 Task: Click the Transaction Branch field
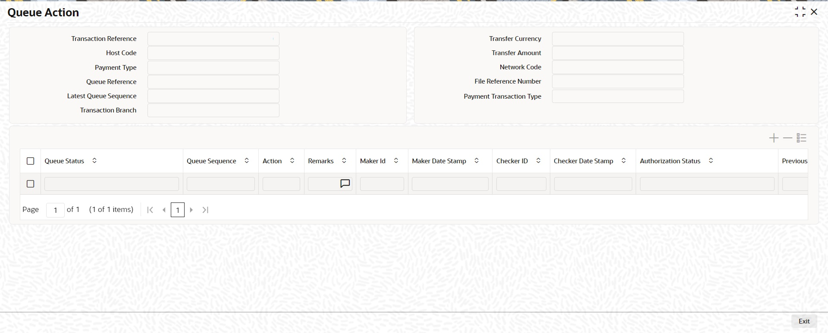(x=213, y=110)
